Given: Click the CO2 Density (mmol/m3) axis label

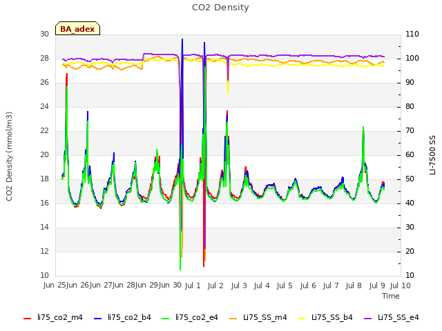Looking at the screenshot, I should (x=9, y=157).
